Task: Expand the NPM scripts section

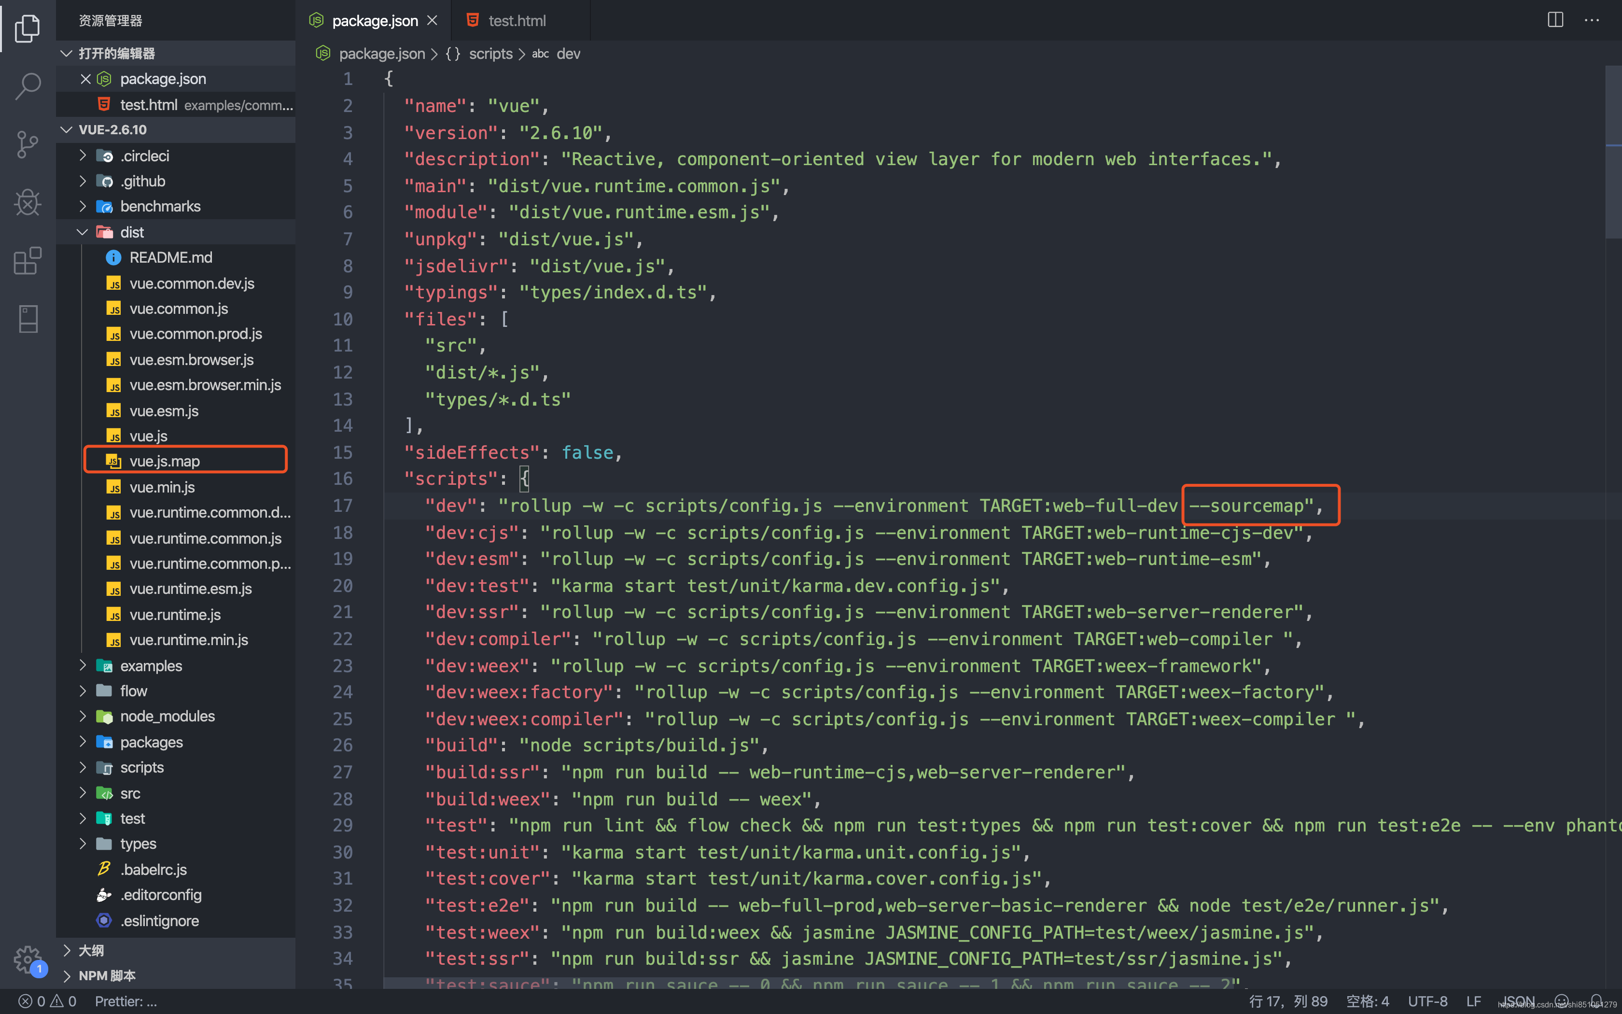Action: point(176,976)
